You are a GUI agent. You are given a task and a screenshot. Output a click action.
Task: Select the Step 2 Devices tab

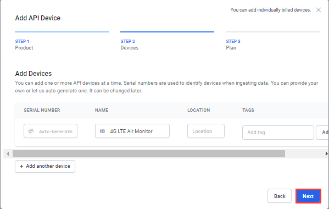click(x=130, y=45)
